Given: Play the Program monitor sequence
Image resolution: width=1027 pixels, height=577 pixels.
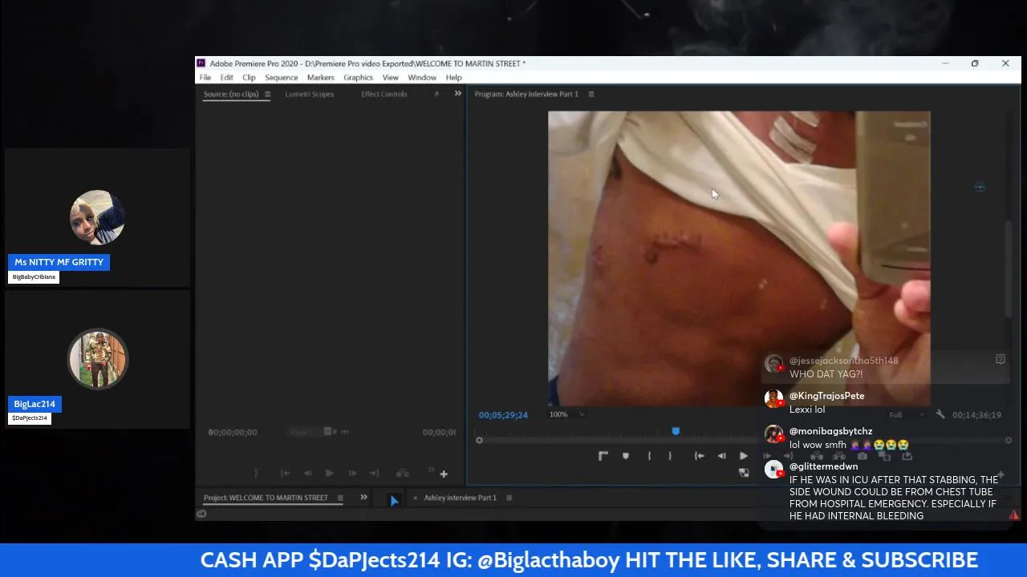Looking at the screenshot, I should 744,456.
